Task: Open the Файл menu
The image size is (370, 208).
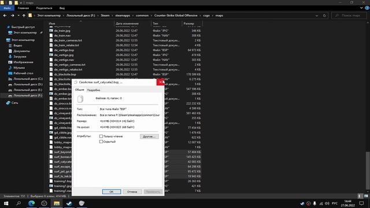Action: tap(7, 8)
